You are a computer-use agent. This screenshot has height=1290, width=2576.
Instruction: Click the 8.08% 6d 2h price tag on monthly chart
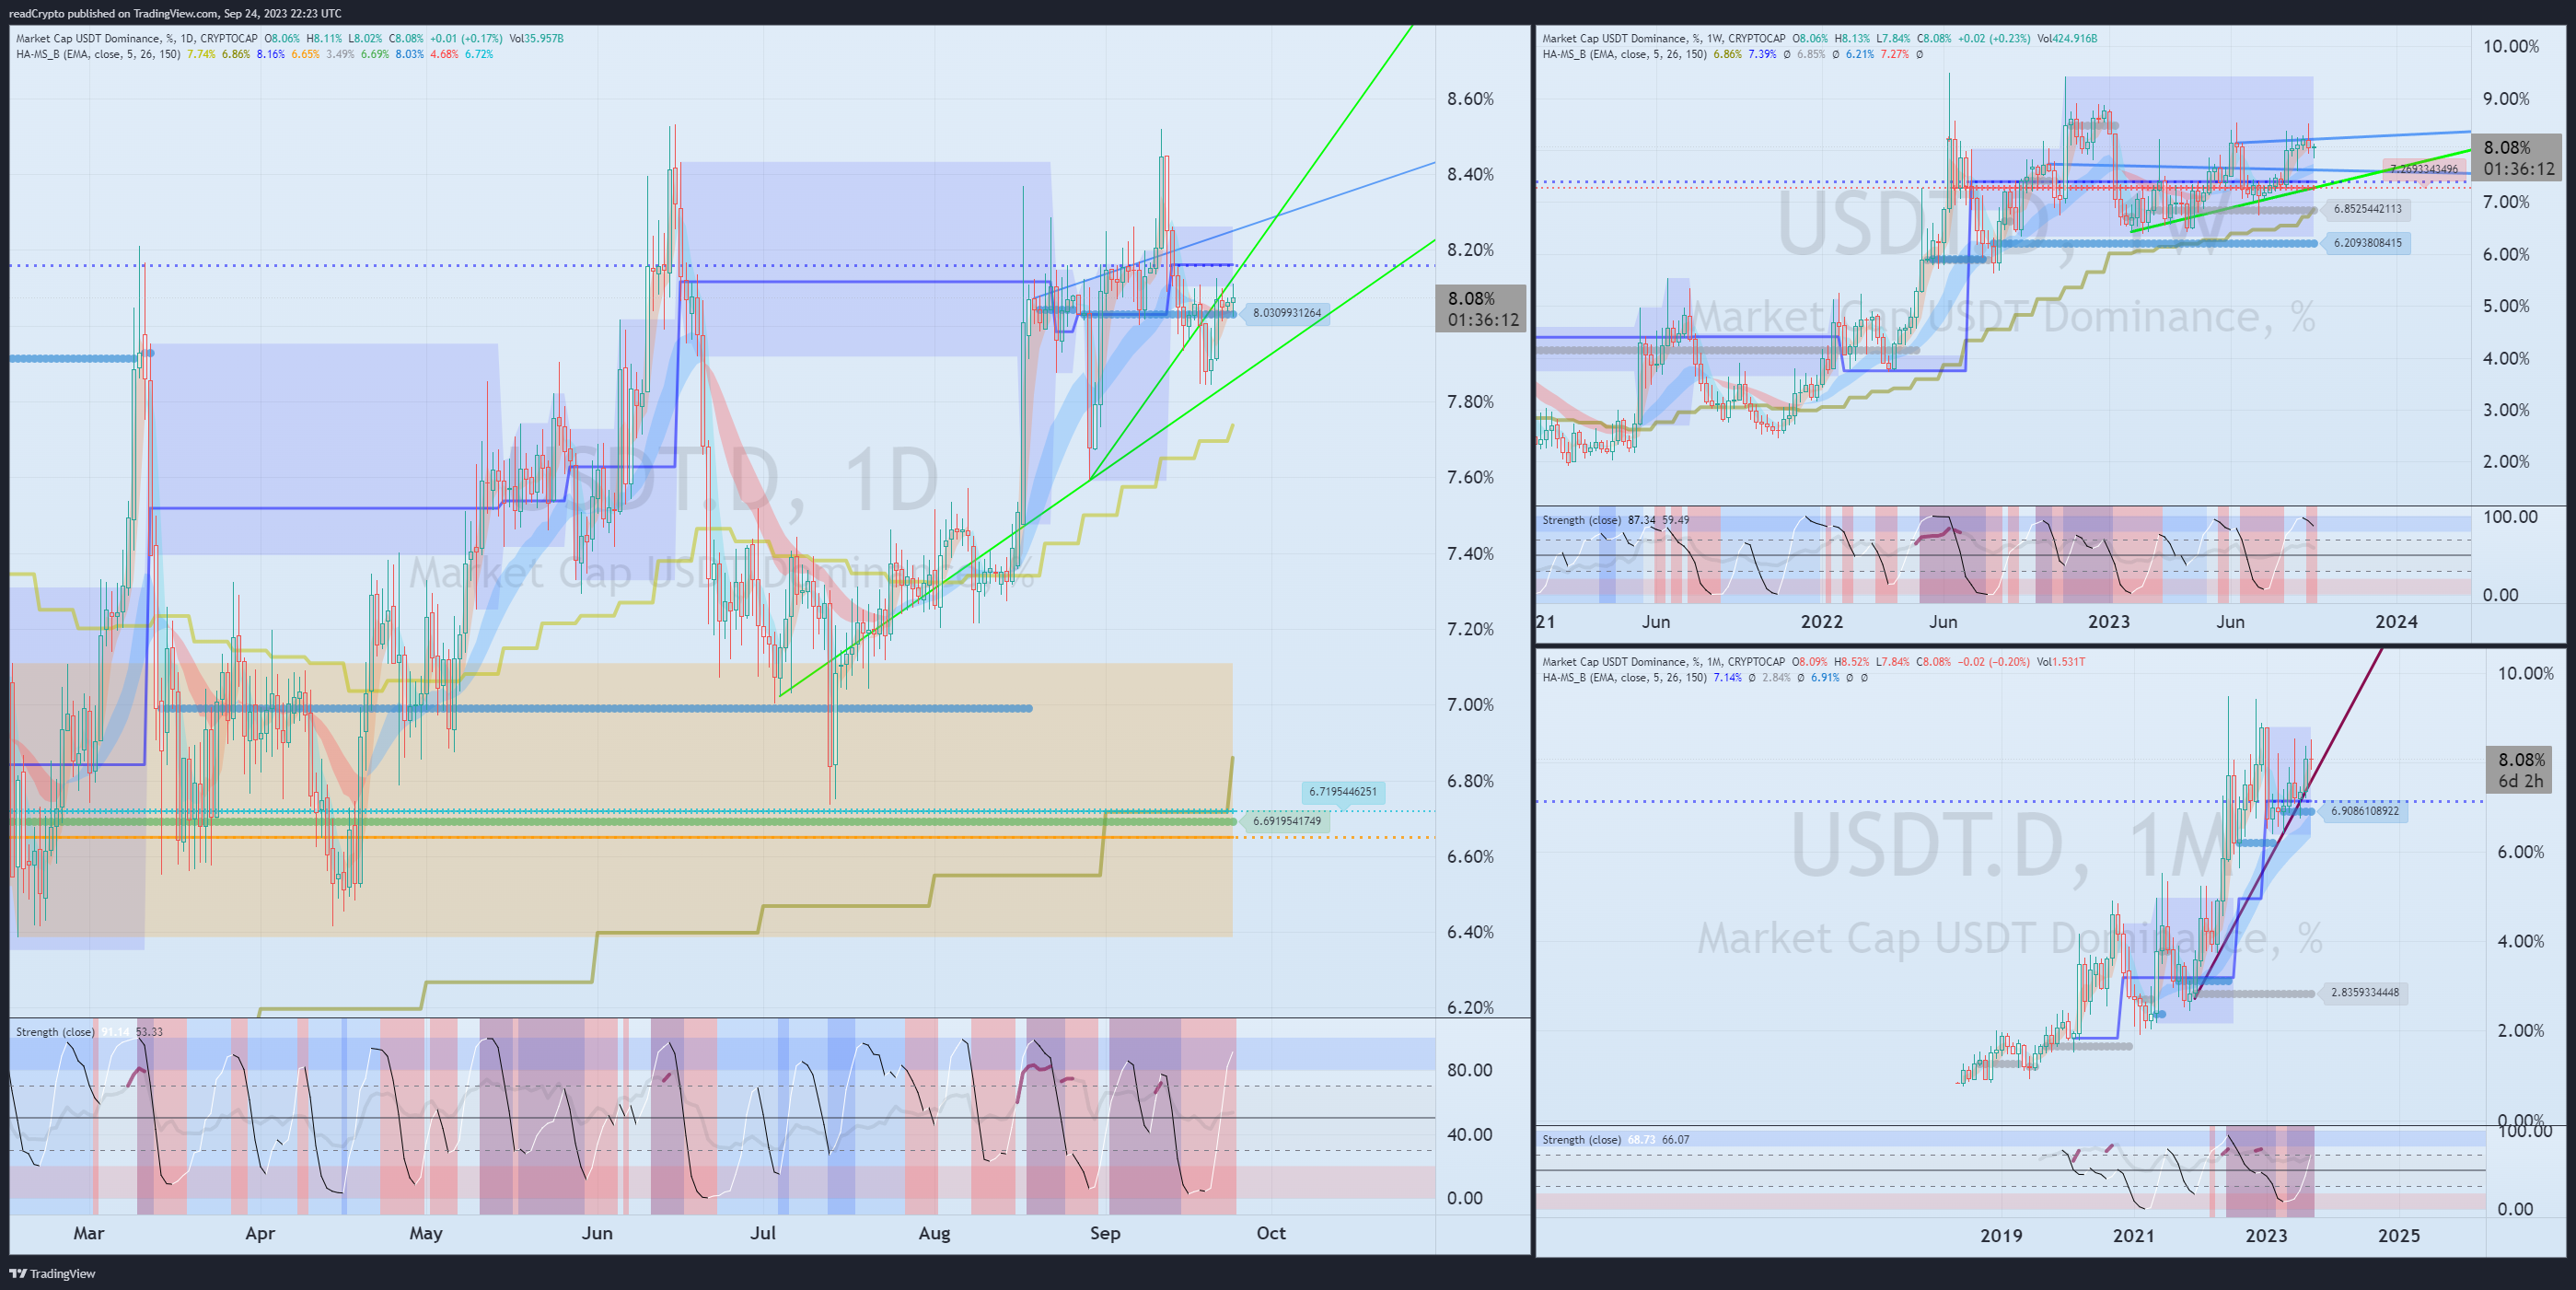pos(2520,770)
